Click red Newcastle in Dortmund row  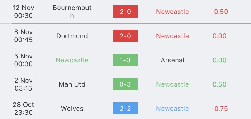(x=172, y=36)
